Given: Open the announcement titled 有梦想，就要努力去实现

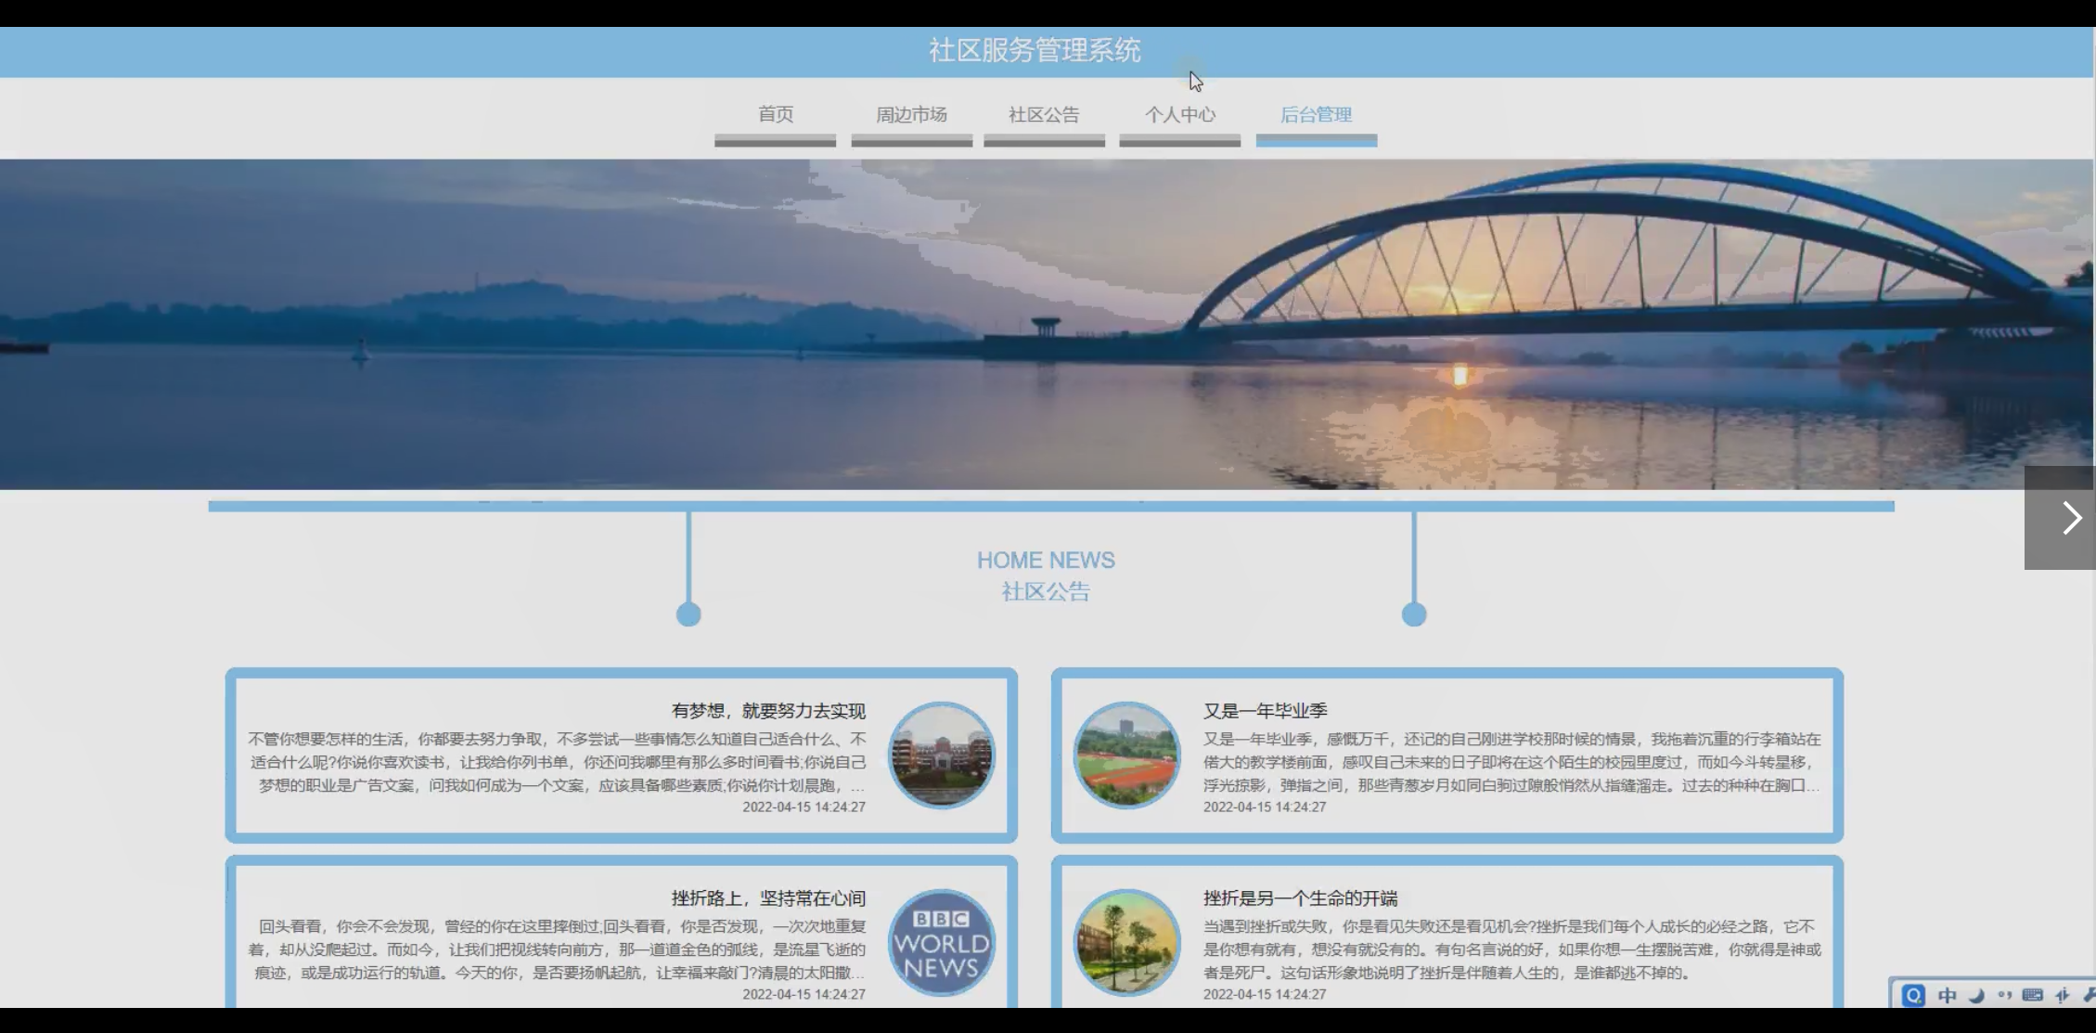Looking at the screenshot, I should (768, 711).
